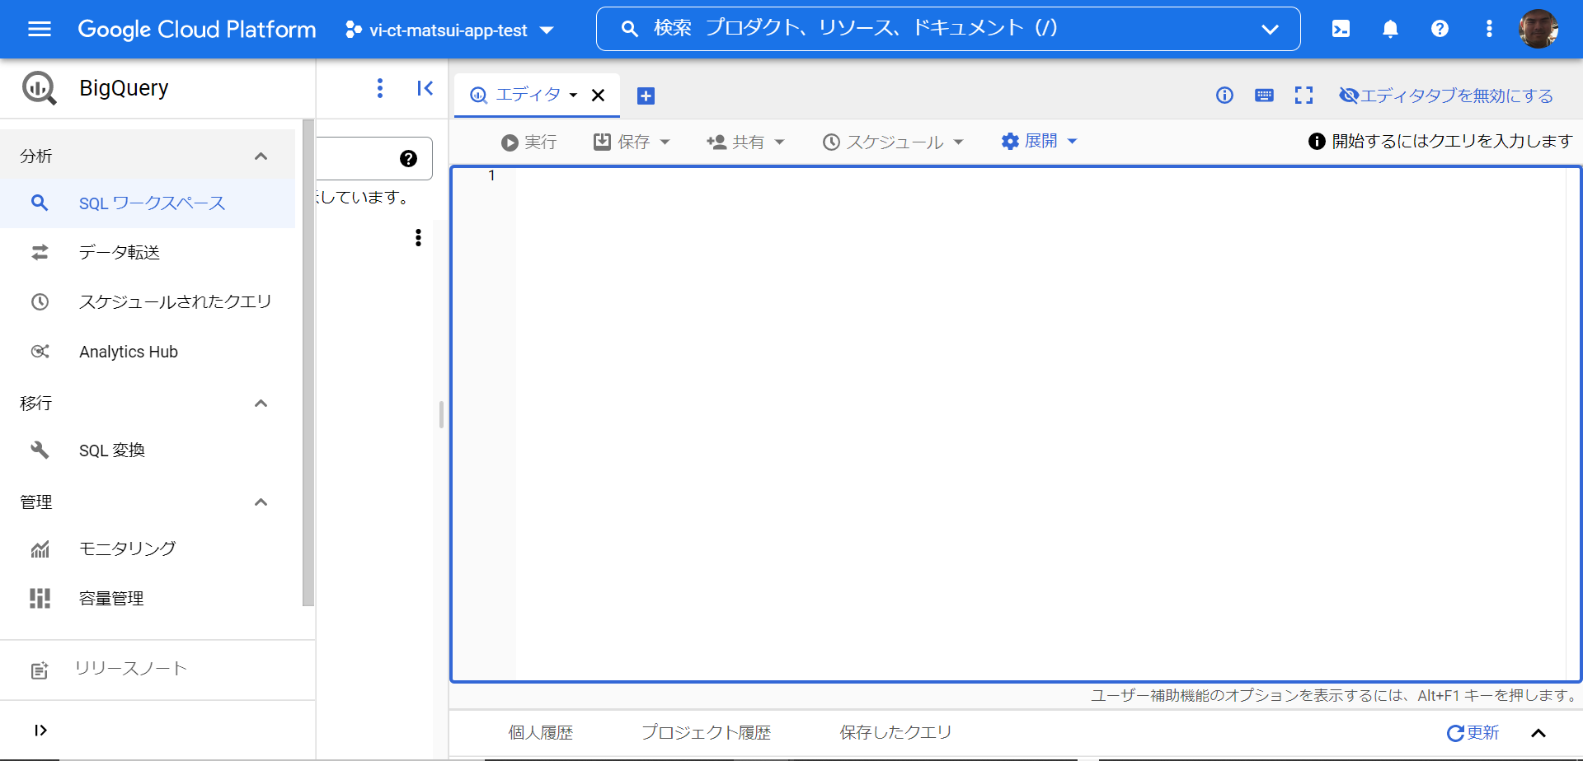This screenshot has width=1583, height=761.
Task: Open the vi-ct-matsui-app-test project selector
Action: point(449,30)
